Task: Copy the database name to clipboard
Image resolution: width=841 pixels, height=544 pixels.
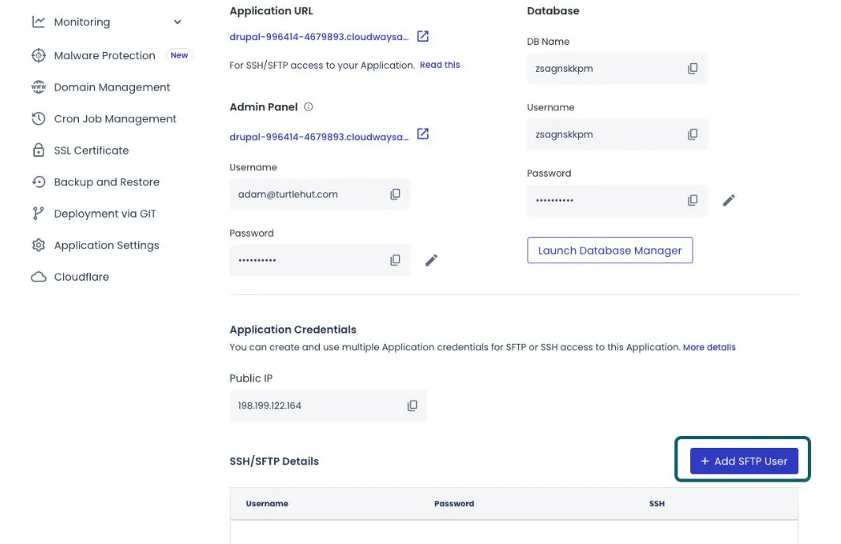Action: coord(693,69)
